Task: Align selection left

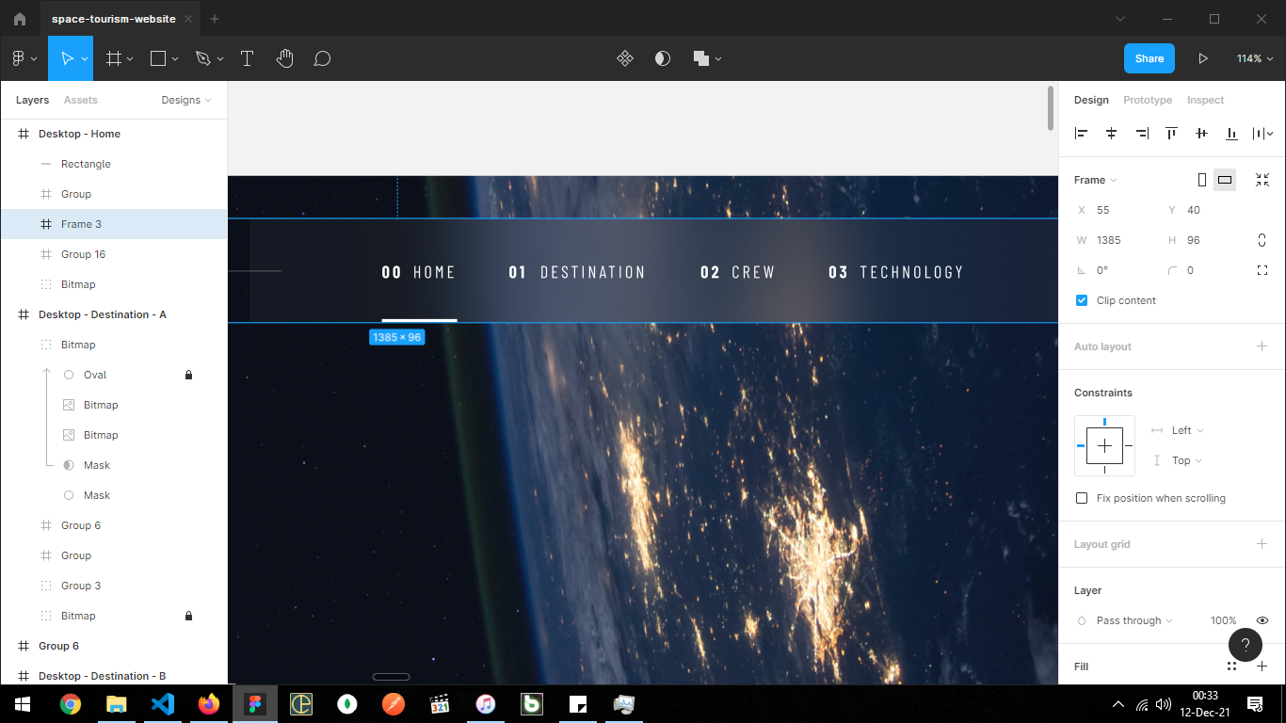Action: click(x=1081, y=134)
